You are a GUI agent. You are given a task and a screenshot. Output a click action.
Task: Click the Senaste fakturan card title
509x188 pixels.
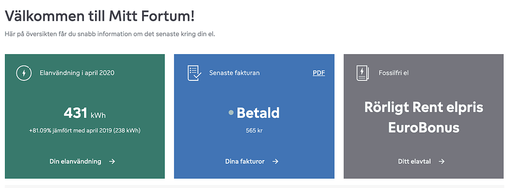pyautogui.click(x=235, y=73)
